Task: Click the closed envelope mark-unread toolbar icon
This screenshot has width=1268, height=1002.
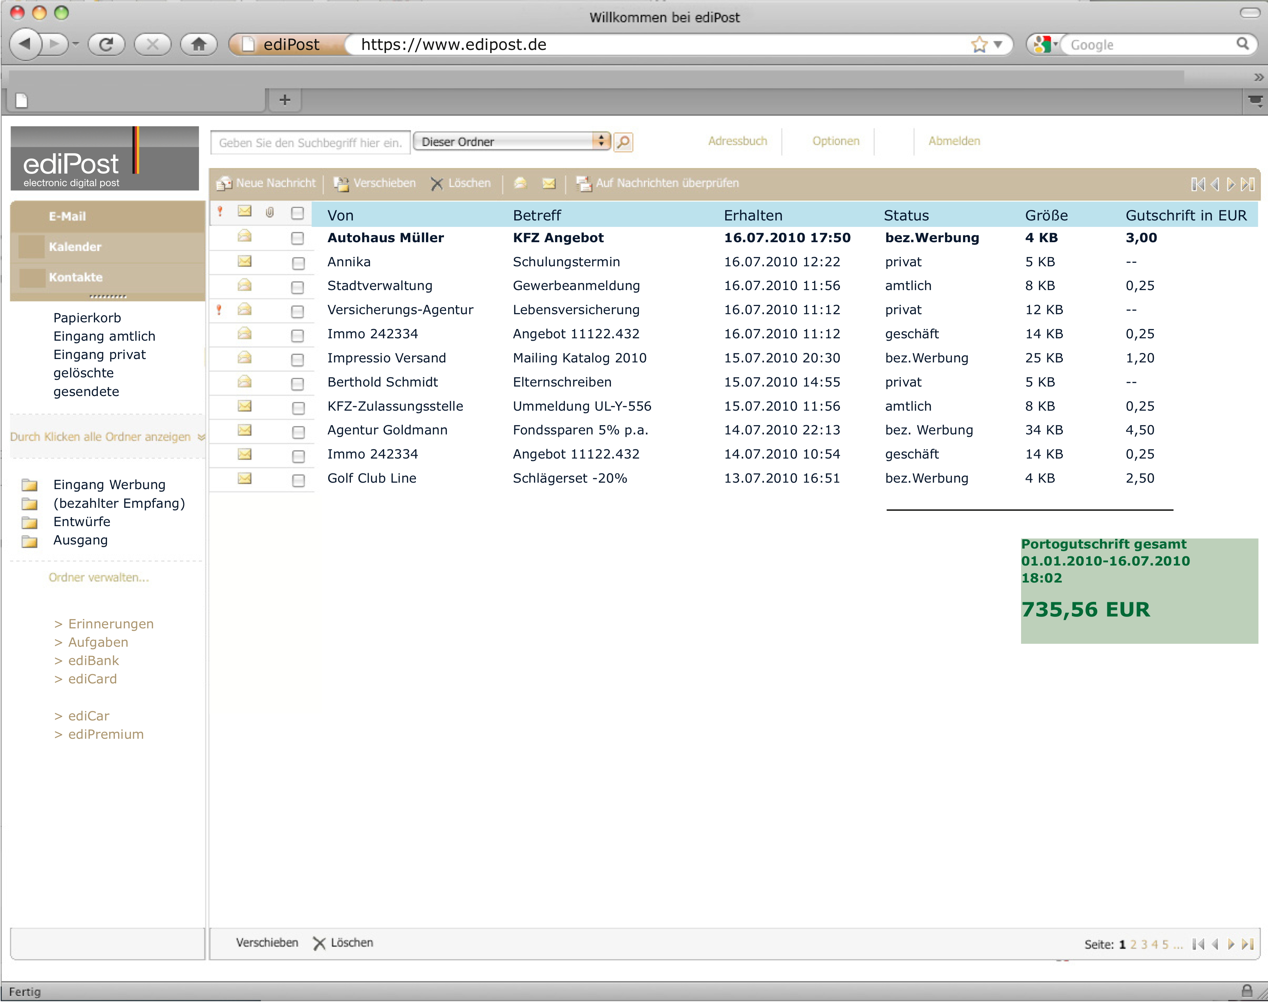Action: point(549,184)
